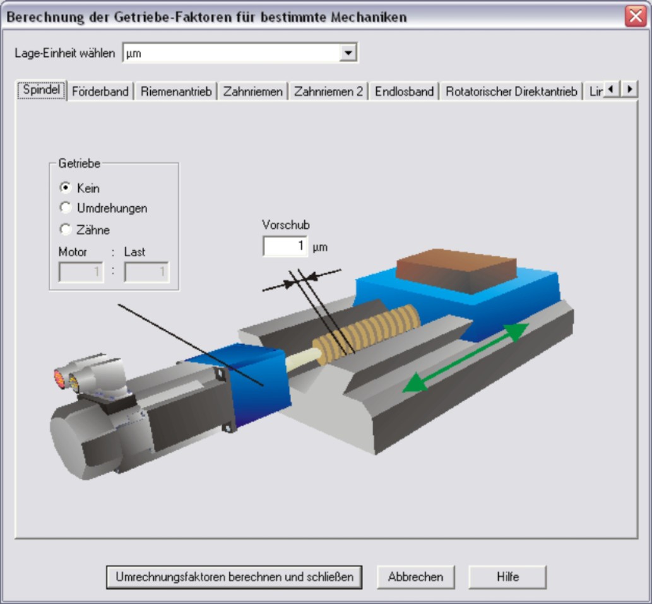Select the Kein gearbox radio button
Viewport: 652px width, 604px height.
(65, 188)
